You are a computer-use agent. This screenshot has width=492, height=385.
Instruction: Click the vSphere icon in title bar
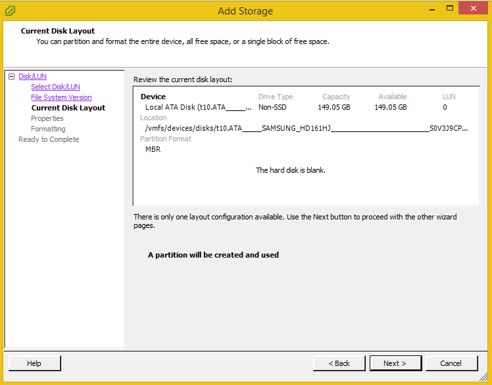coord(10,11)
